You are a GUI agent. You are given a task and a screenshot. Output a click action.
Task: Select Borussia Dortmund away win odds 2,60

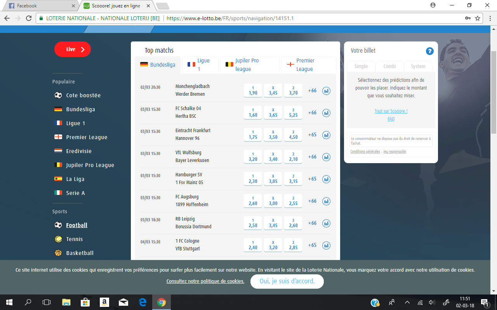coord(293,223)
